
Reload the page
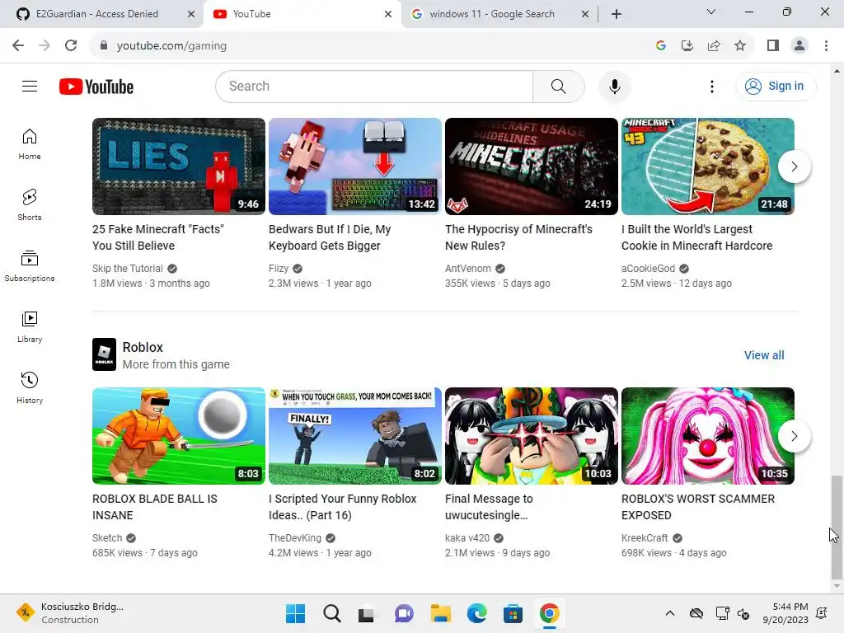71,46
